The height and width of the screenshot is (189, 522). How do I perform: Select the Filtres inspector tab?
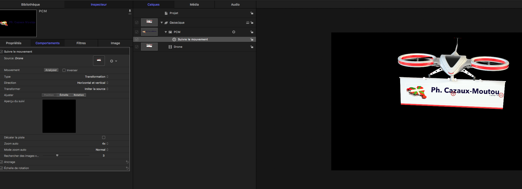pyautogui.click(x=81, y=43)
